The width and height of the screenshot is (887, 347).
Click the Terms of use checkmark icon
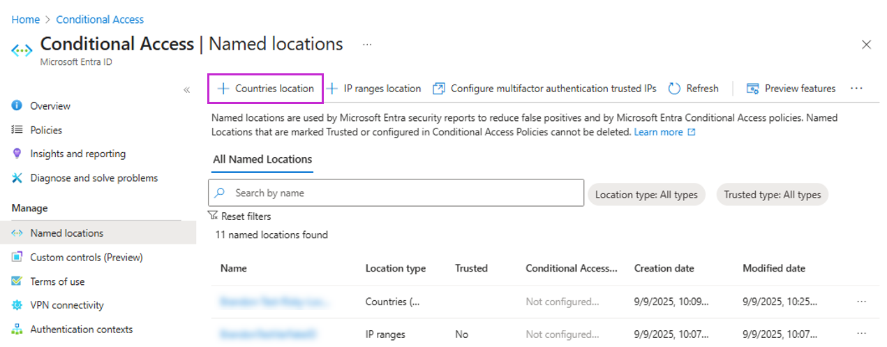click(17, 281)
